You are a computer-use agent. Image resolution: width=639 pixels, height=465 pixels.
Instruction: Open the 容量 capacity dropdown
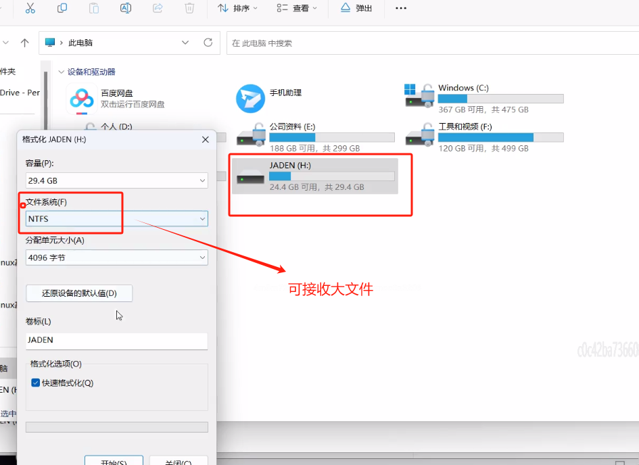point(116,180)
